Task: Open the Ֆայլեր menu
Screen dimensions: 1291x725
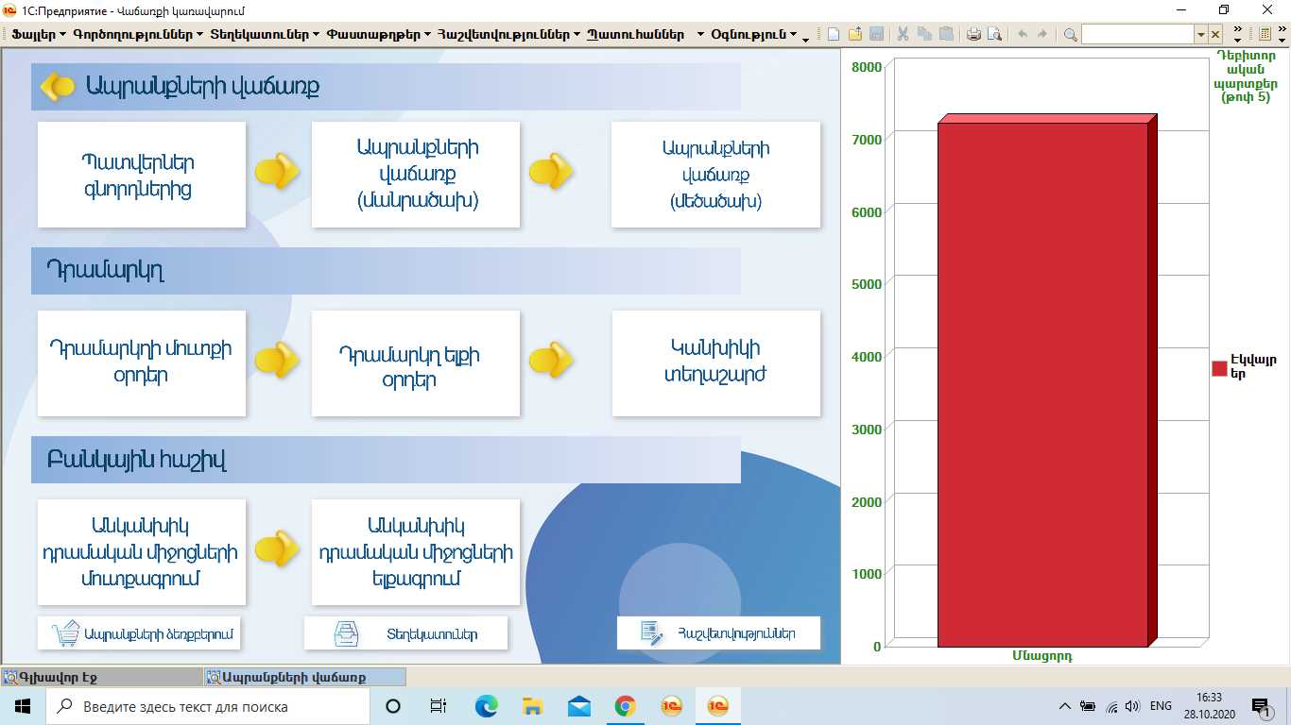Action: pyautogui.click(x=39, y=34)
